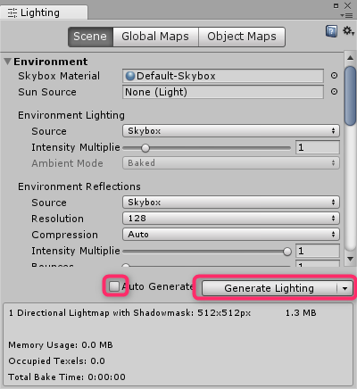357x389 pixels.
Task: Click the vertical scrollbar thumb
Action: (350, 95)
